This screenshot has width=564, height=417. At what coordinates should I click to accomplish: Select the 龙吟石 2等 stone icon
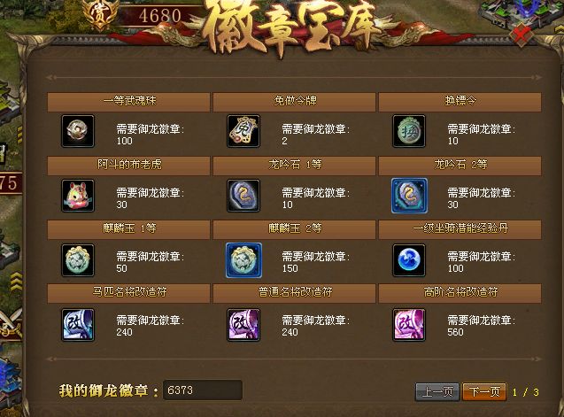click(409, 196)
